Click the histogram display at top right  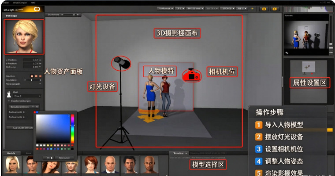pyautogui.click(x=309, y=9)
